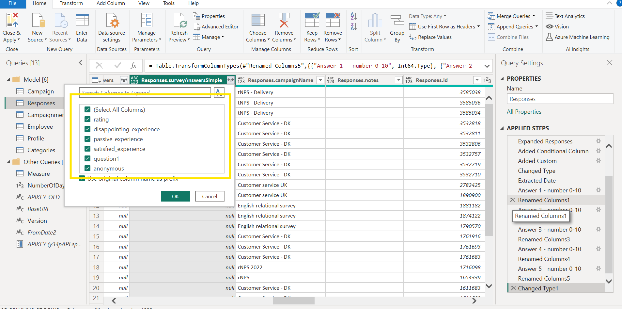Viewport: 622px width, 309px height.
Task: Click the Remove Columns icon
Action: pyautogui.click(x=284, y=21)
